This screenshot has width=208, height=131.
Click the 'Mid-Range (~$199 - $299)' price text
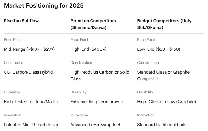click(29, 49)
